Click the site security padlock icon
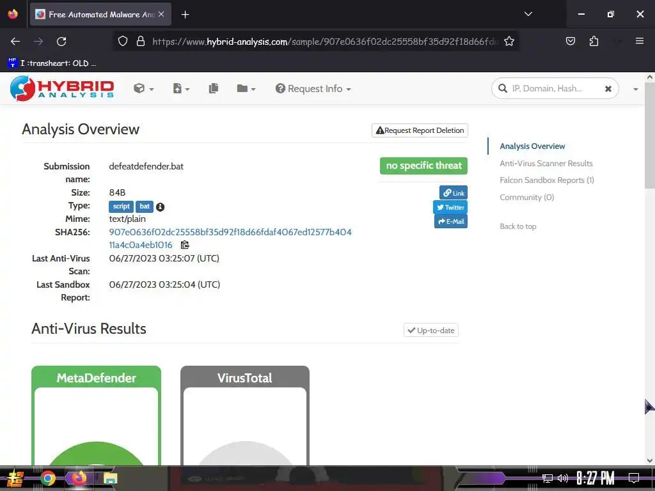 (141, 42)
